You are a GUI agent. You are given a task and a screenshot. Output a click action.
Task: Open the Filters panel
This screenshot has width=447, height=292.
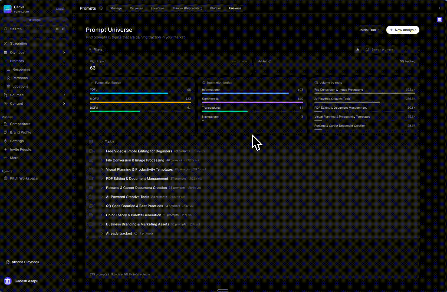[x=95, y=49]
